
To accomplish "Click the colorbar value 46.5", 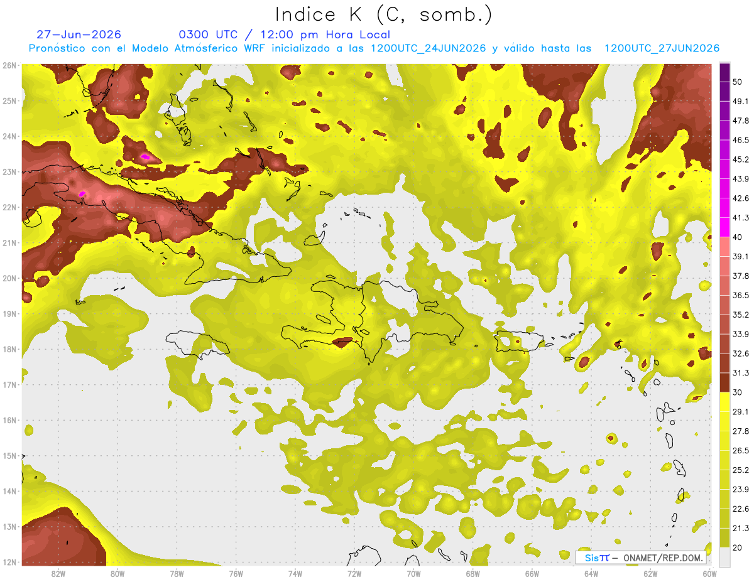I will coord(741,140).
